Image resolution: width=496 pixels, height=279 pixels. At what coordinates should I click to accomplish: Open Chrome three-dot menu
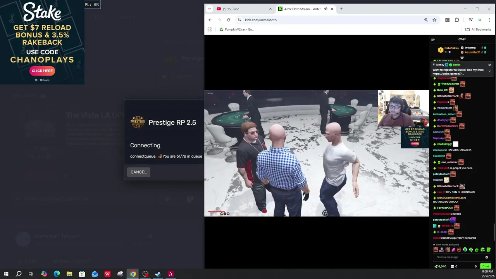[x=489, y=20]
